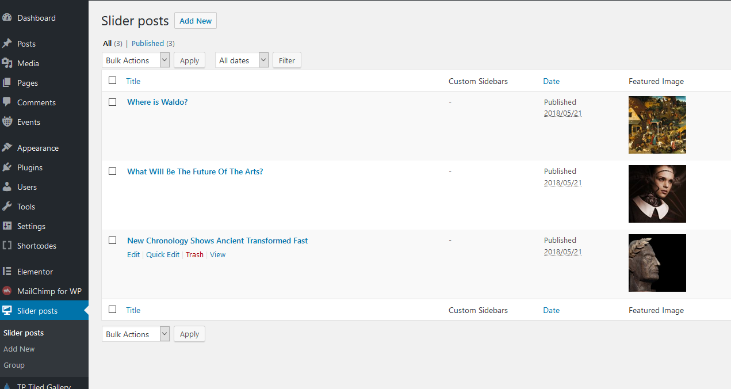This screenshot has height=389, width=731.
Task: Open the Appearance menu item
Action: point(37,148)
